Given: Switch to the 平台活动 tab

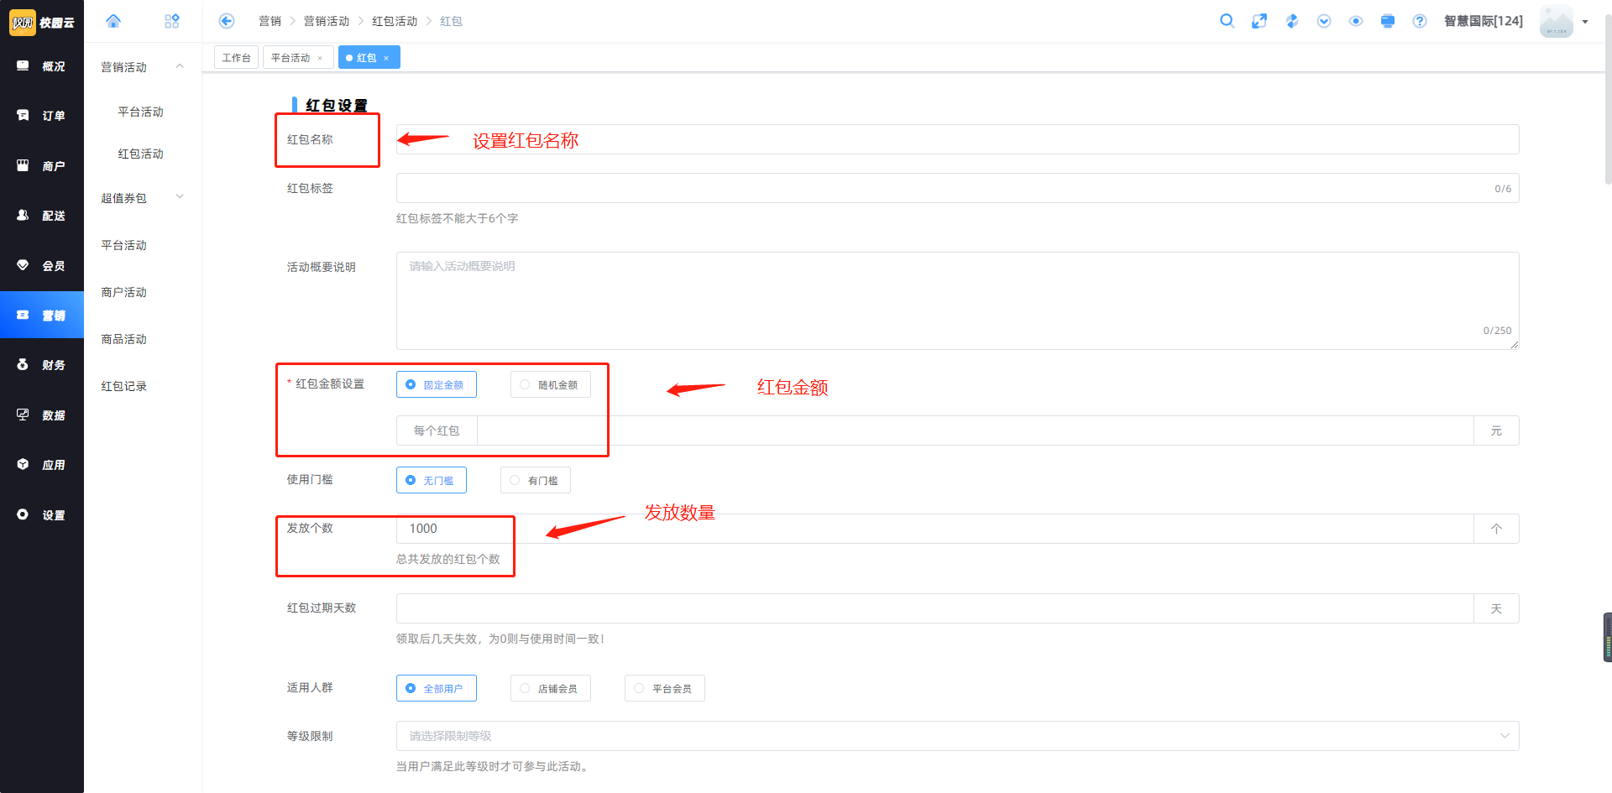Looking at the screenshot, I should 290,58.
